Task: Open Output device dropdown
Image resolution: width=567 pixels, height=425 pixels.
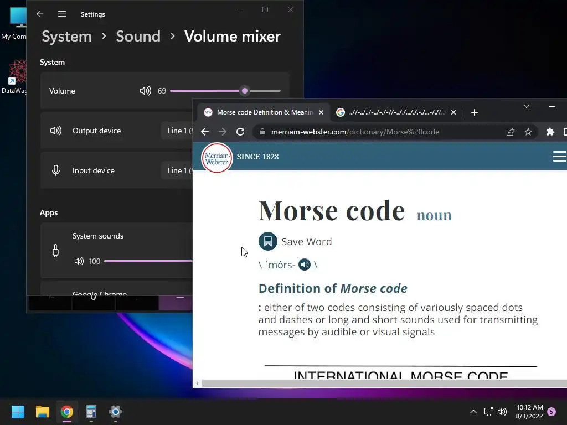Action: [177, 131]
